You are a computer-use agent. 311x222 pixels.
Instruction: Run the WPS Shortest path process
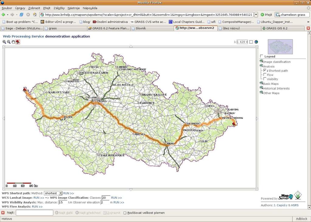click(68, 193)
